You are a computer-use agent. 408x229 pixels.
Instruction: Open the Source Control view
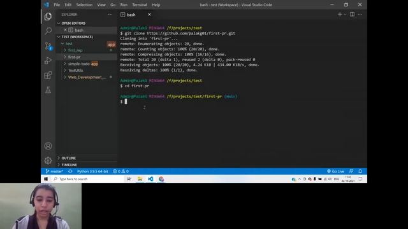coord(48,46)
